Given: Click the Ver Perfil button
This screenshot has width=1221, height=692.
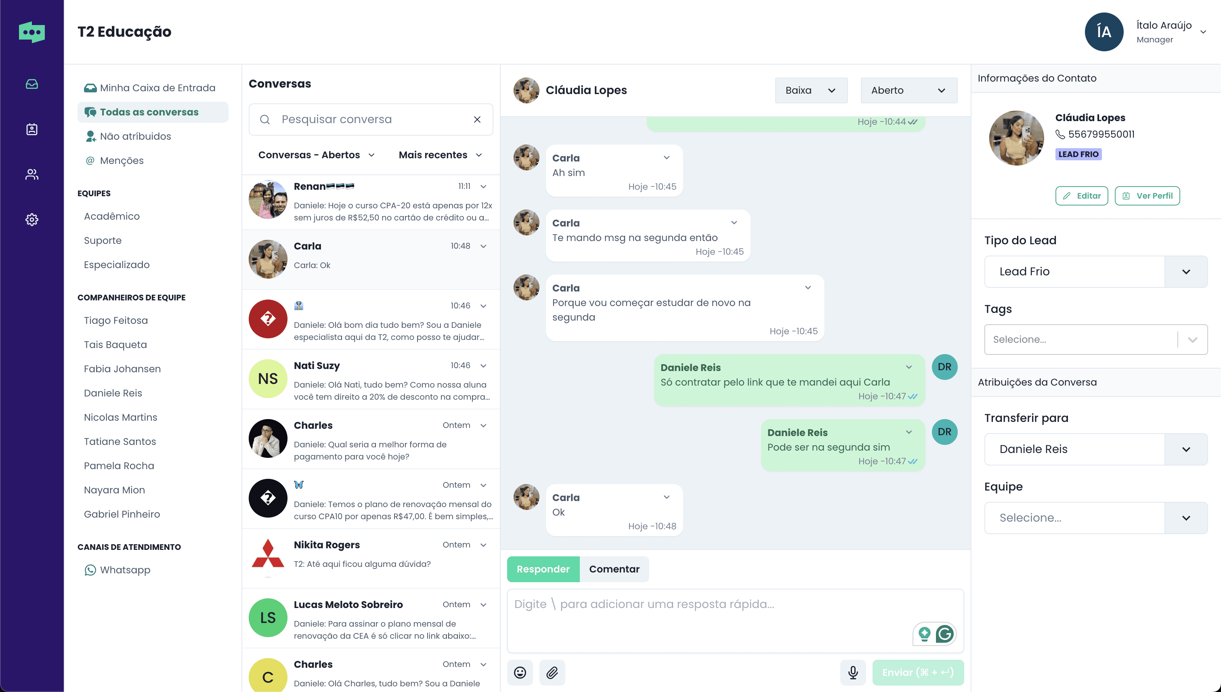Looking at the screenshot, I should coord(1147,196).
